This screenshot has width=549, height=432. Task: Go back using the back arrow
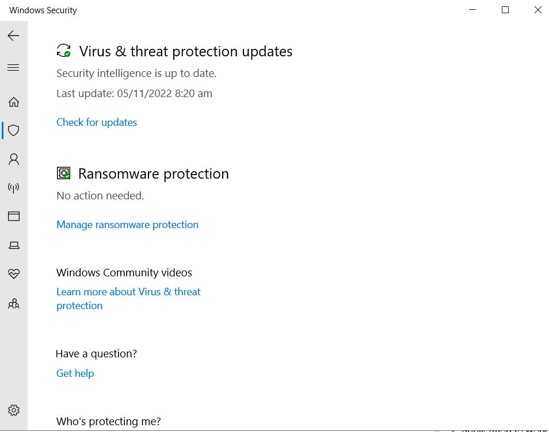point(13,36)
